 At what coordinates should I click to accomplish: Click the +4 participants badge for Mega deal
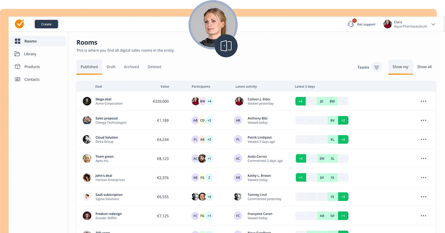[x=209, y=101]
